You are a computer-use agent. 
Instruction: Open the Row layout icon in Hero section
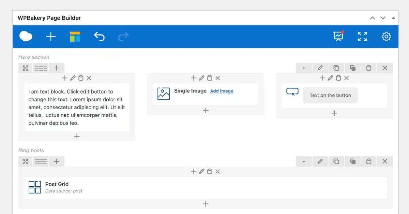point(41,68)
